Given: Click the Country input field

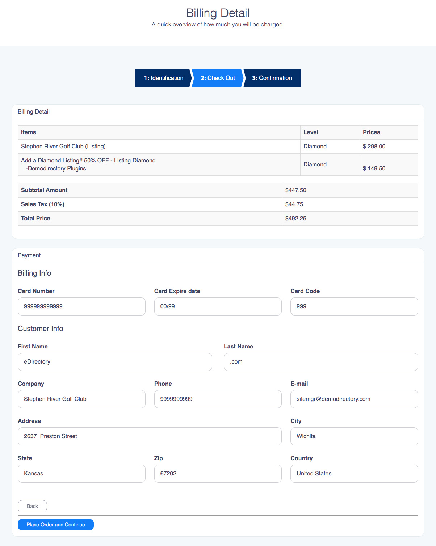Looking at the screenshot, I should (354, 474).
